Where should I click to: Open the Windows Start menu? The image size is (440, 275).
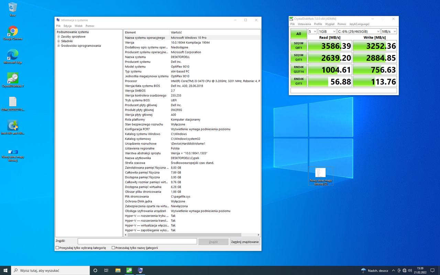tap(5, 271)
